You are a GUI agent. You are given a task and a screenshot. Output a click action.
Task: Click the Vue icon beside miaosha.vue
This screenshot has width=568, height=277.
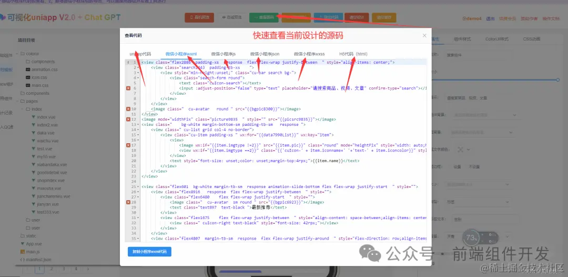pyautogui.click(x=34, y=188)
